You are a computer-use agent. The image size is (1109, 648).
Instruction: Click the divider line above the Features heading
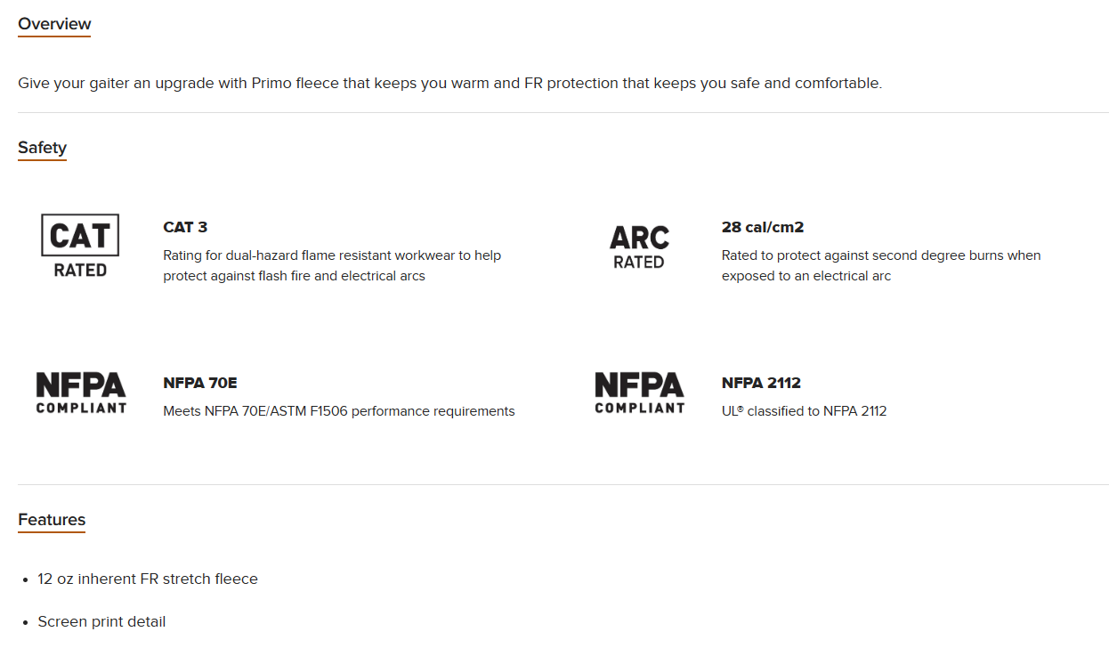point(563,484)
